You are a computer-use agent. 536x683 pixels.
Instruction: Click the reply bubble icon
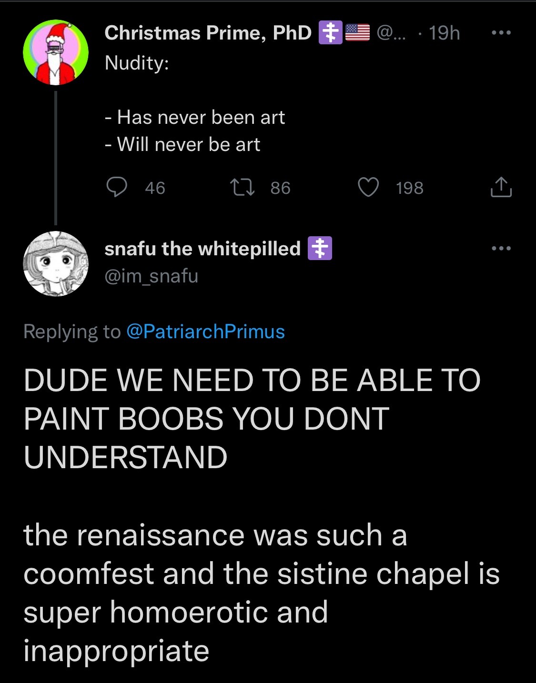(x=116, y=187)
